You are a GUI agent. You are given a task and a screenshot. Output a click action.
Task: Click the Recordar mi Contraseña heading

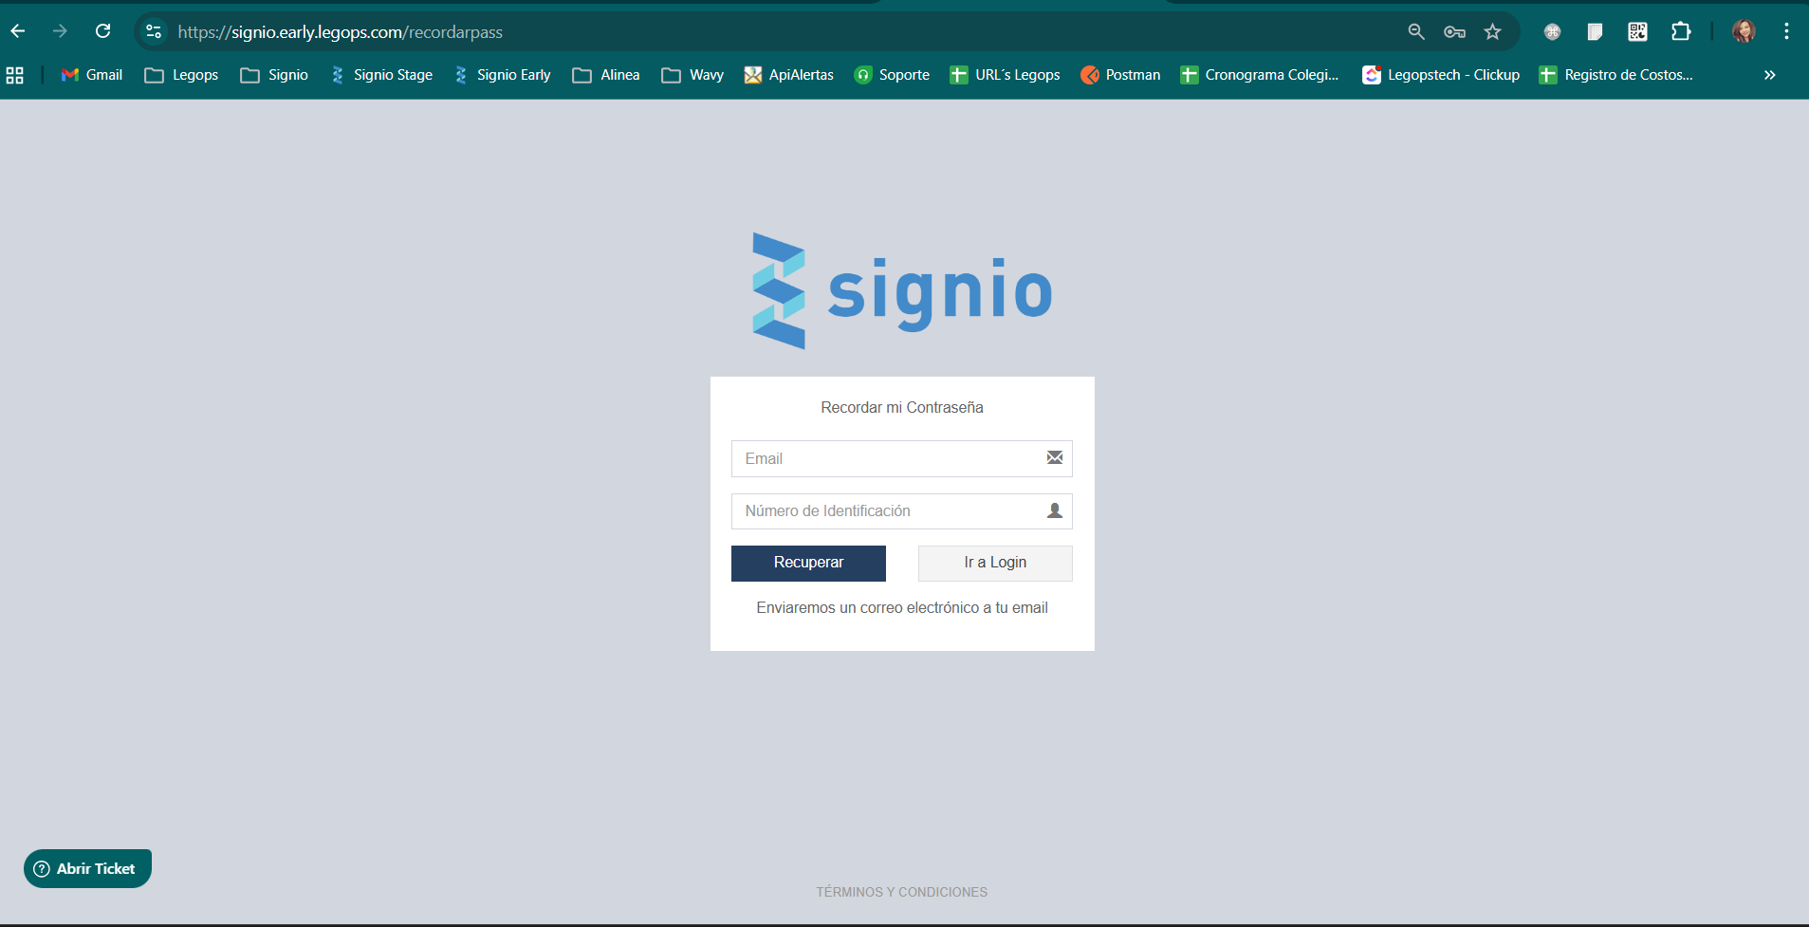click(x=902, y=407)
